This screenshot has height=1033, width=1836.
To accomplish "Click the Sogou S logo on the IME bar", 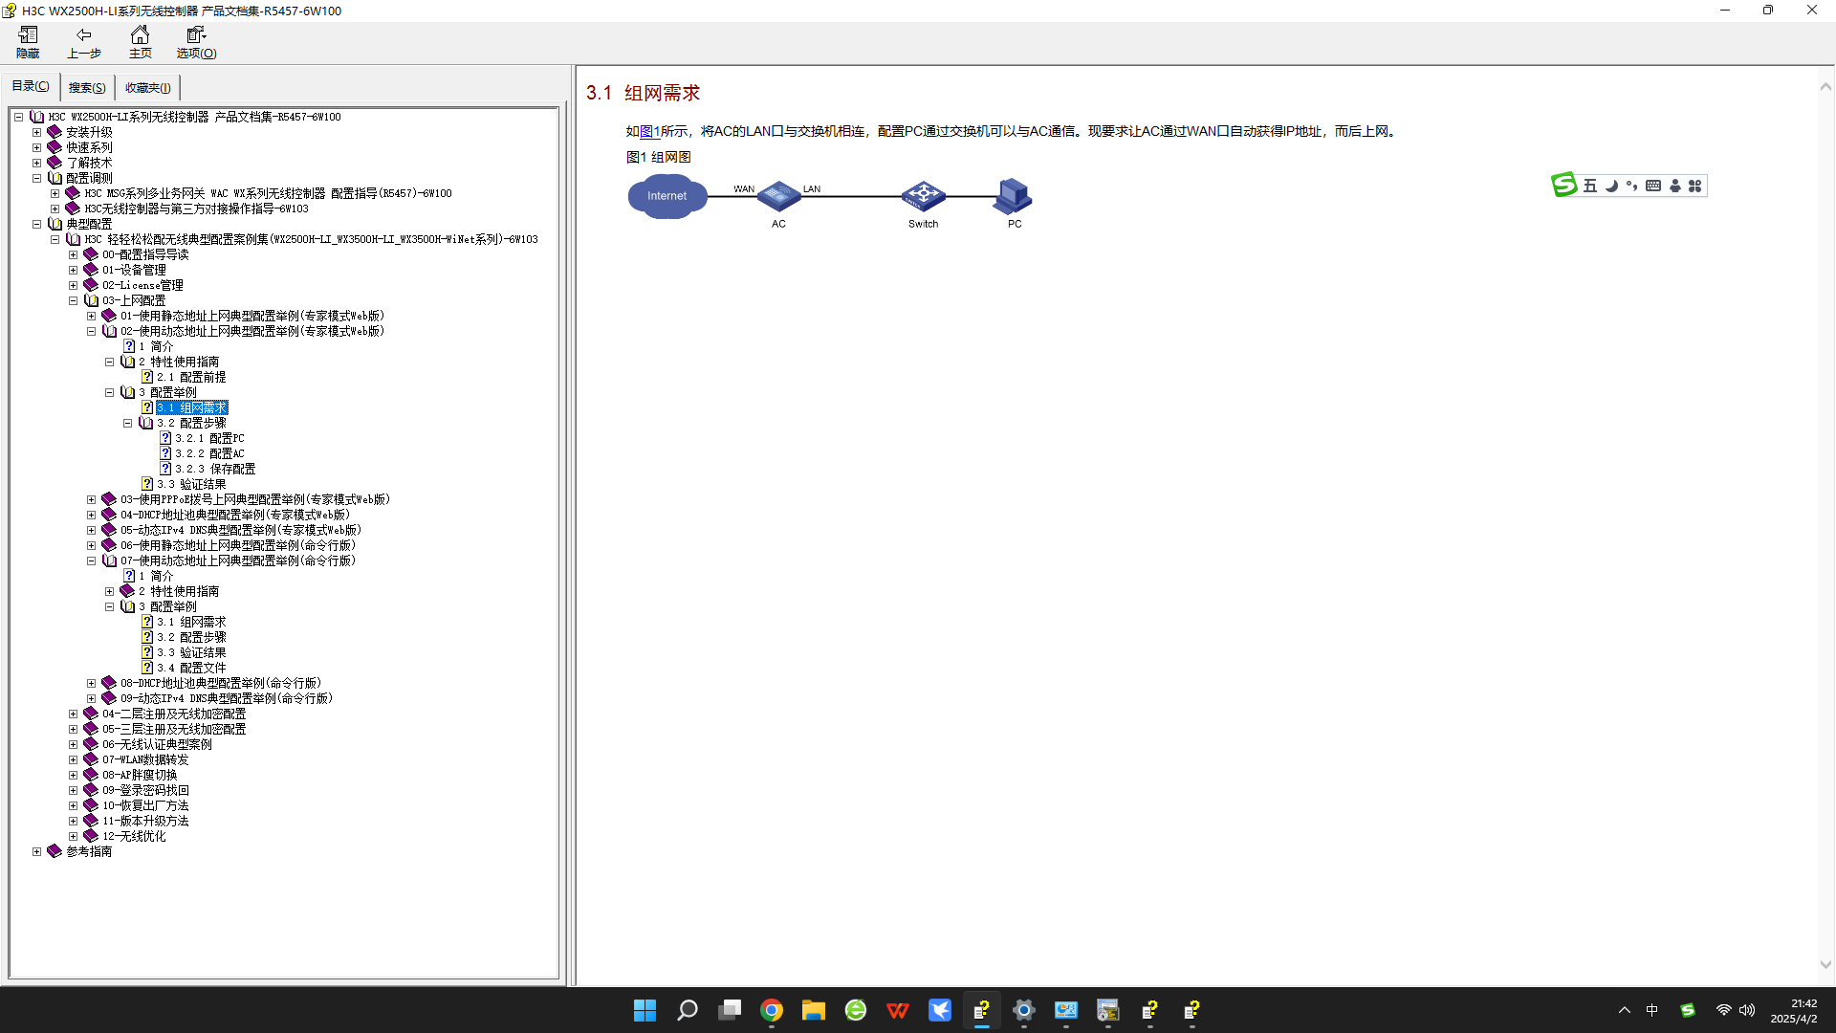I will pos(1563,185).
